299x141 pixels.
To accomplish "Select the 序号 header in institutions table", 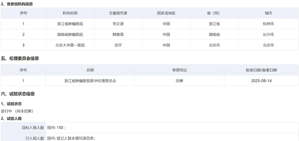I will (x=23, y=13).
